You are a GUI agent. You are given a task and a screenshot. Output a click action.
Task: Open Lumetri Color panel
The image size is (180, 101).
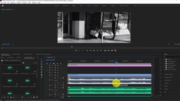coord(168,80)
